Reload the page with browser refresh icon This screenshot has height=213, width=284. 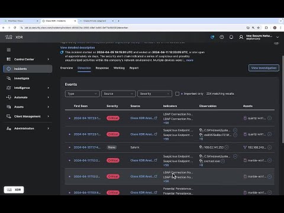point(15,28)
